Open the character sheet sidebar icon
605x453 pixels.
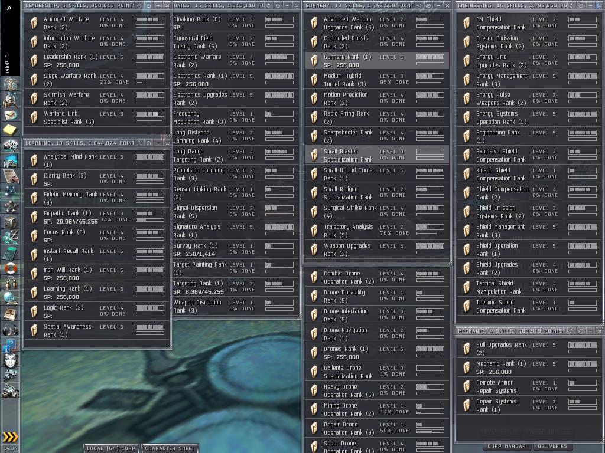coord(10,84)
